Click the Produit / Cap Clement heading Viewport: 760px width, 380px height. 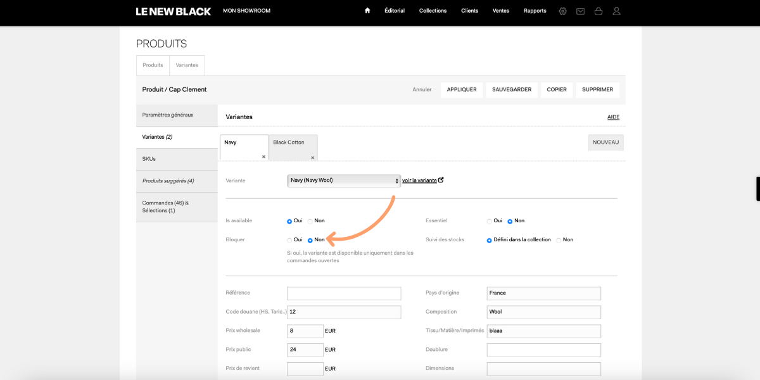coord(175,90)
